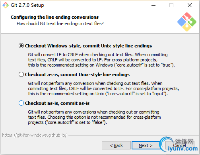Open the git-for-windows.github.io link

(x=34, y=135)
